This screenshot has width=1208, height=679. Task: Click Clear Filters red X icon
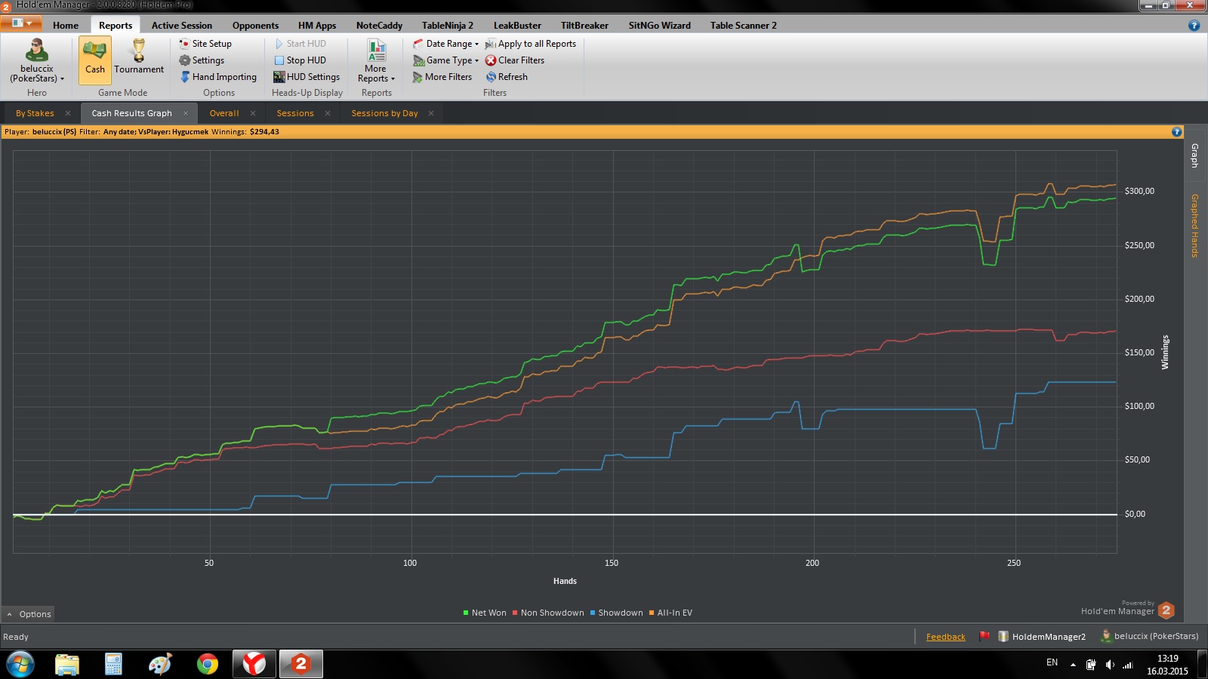[x=491, y=60]
